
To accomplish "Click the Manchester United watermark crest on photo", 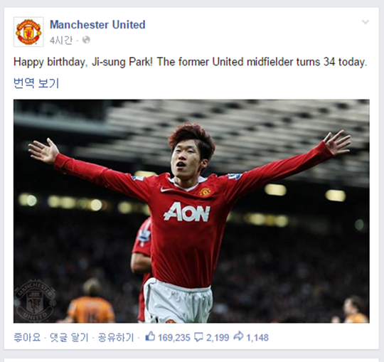I will tap(34, 301).
